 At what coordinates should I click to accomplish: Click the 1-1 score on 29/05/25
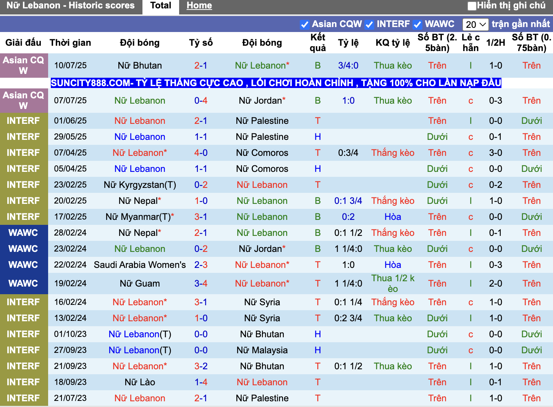click(201, 137)
